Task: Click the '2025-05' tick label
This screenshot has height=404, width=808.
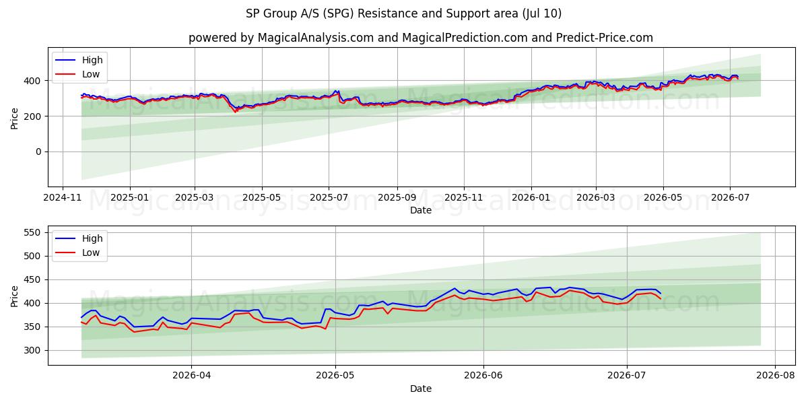Action: [x=262, y=198]
